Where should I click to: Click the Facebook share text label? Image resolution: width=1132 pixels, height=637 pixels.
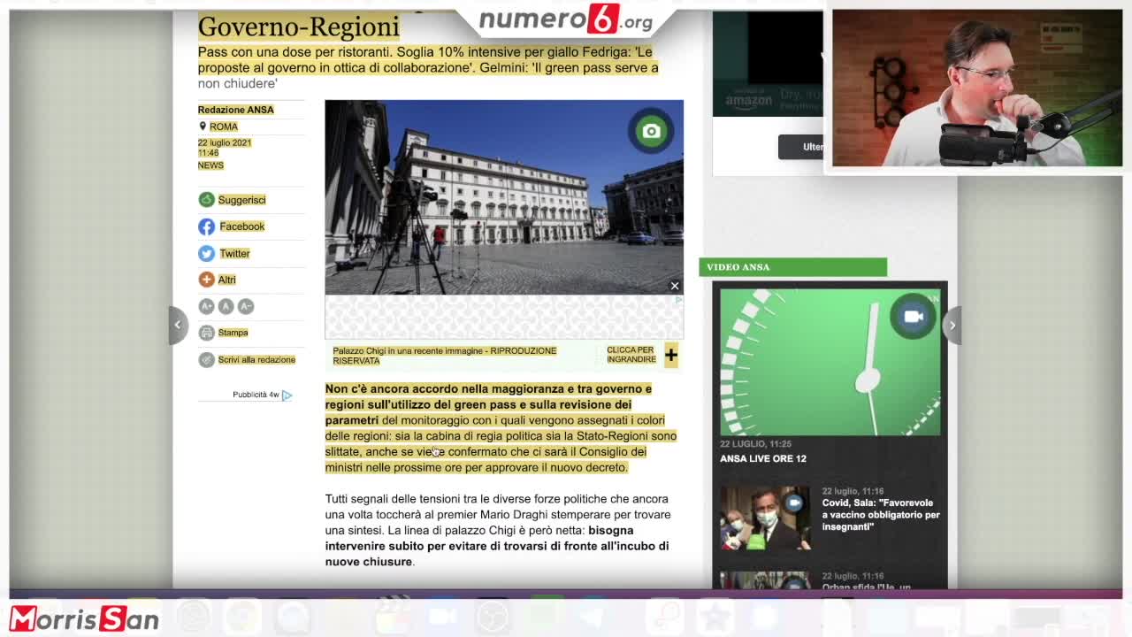[x=242, y=226]
